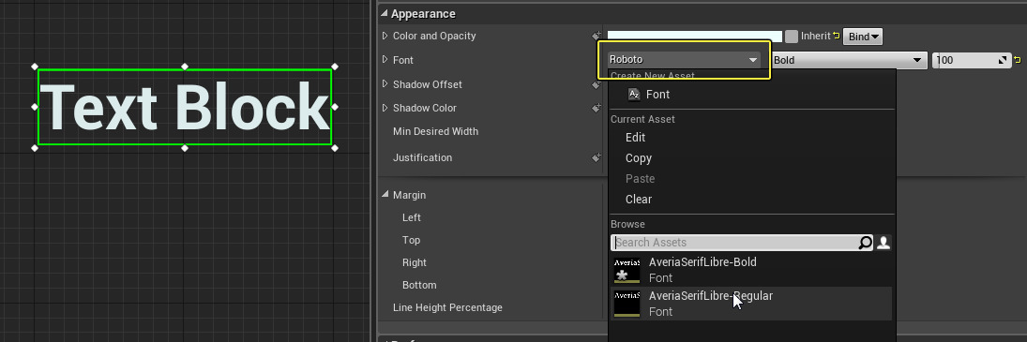
Task: Open the Roboto font family dropdown
Action: (x=684, y=60)
